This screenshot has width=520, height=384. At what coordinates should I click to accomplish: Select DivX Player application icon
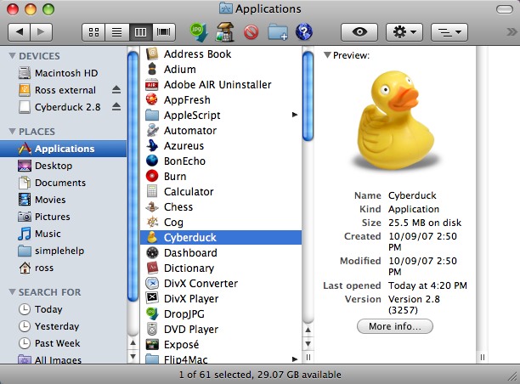[152, 298]
